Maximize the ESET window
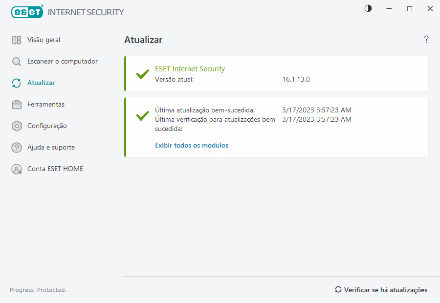The width and height of the screenshot is (440, 303). pyautogui.click(x=410, y=8)
